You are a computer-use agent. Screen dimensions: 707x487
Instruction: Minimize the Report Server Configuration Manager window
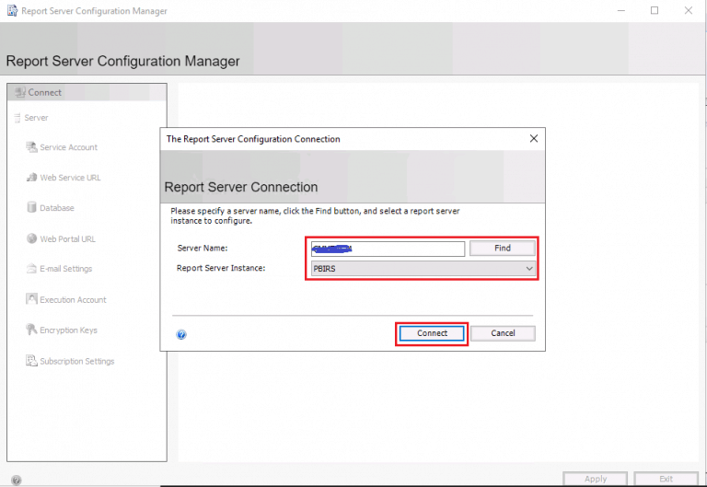(621, 10)
